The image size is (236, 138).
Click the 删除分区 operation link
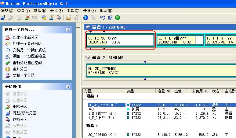point(20,107)
